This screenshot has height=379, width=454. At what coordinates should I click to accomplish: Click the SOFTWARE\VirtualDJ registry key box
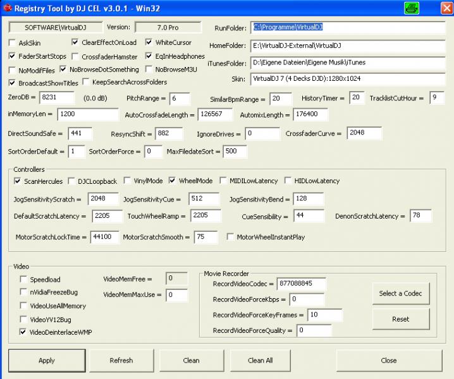tap(56, 28)
